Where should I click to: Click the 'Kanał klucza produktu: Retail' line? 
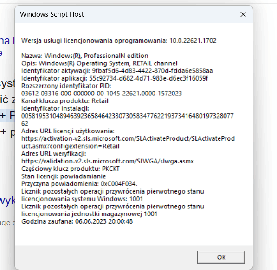[65, 101]
